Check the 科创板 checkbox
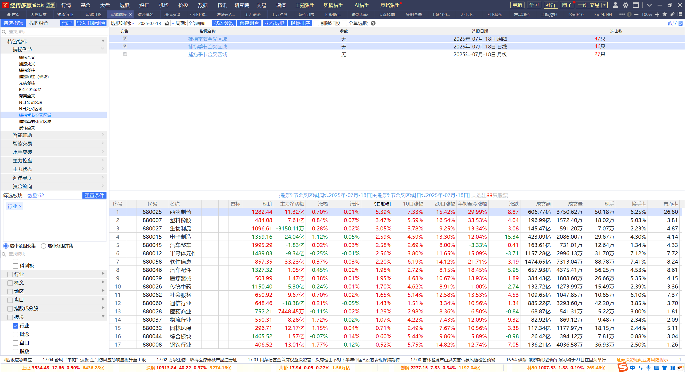 (16, 266)
